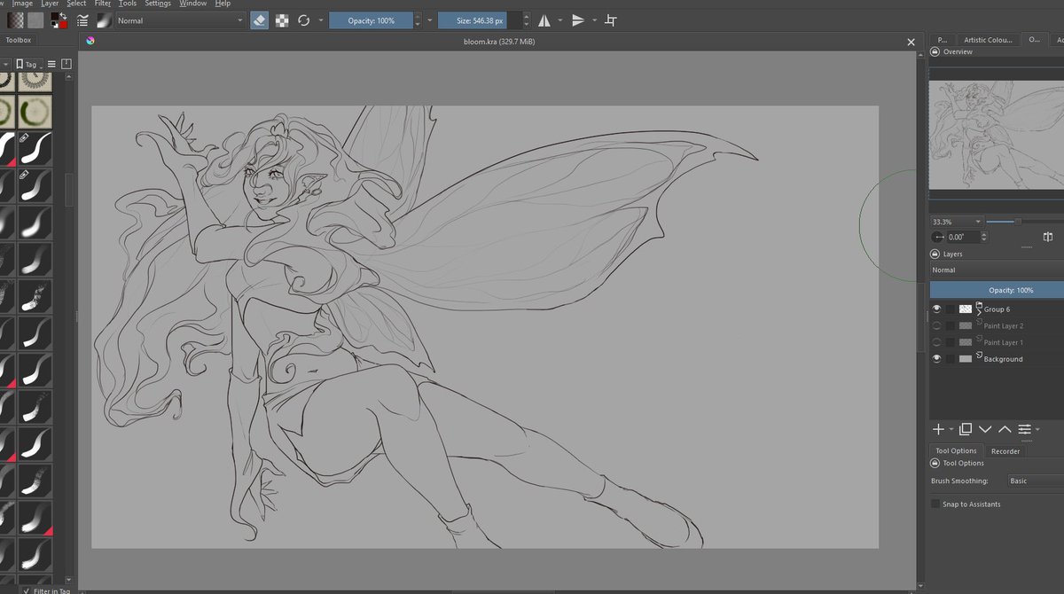The width and height of the screenshot is (1064, 594).
Task: Open the vertical mirror options arrow
Action: pos(594,20)
